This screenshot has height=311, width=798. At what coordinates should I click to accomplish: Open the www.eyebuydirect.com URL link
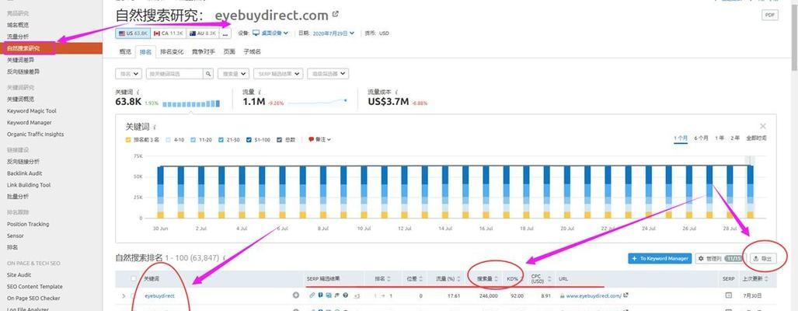point(594,295)
